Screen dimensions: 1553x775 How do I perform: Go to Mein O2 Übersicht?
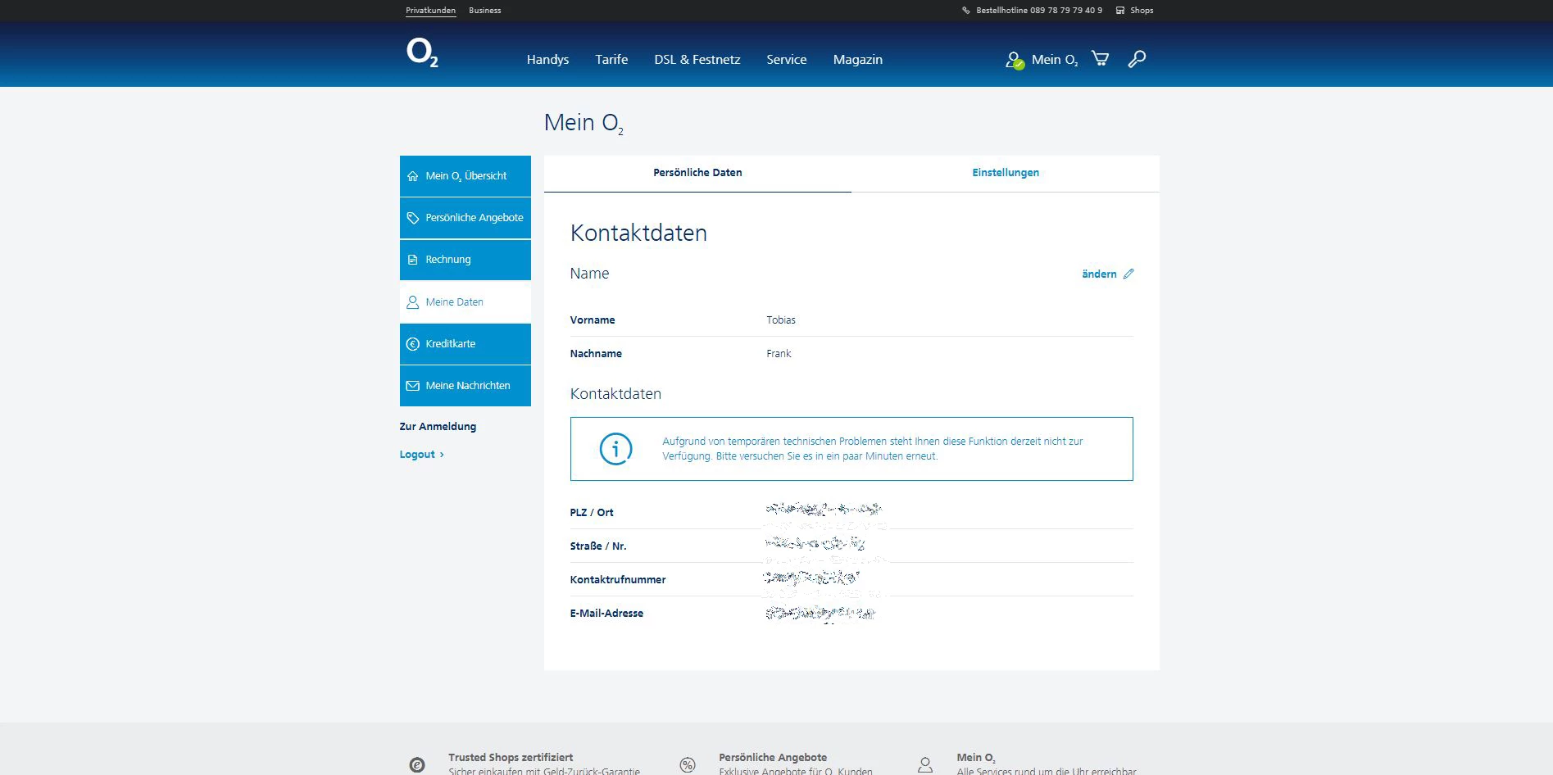[x=465, y=176]
